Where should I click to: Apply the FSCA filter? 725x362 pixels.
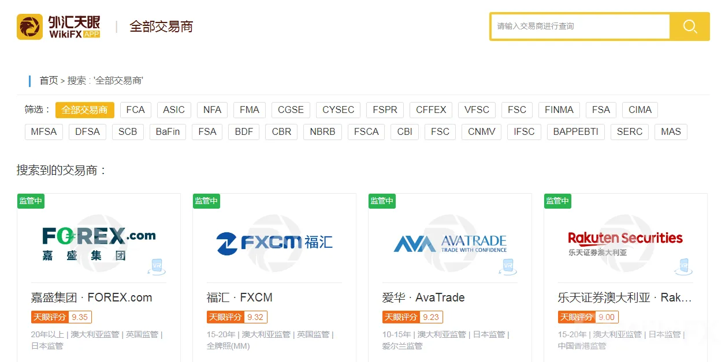[x=366, y=132]
